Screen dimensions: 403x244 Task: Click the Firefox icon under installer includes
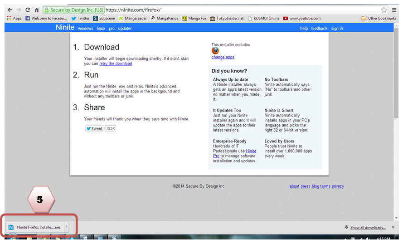(x=215, y=51)
